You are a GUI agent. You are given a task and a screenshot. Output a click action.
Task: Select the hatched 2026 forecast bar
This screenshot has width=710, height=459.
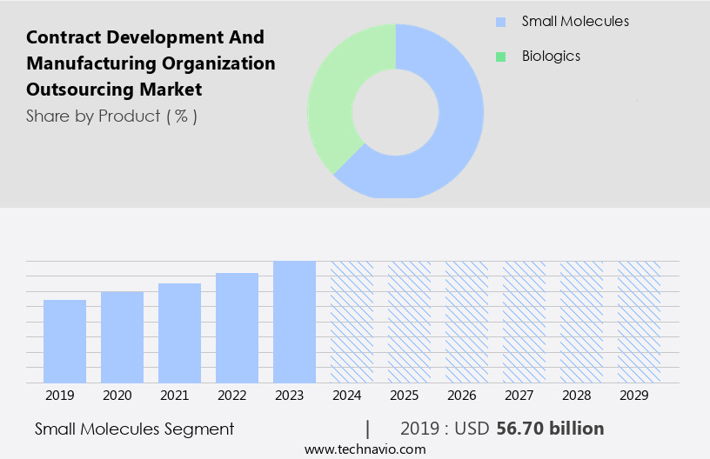tap(467, 322)
